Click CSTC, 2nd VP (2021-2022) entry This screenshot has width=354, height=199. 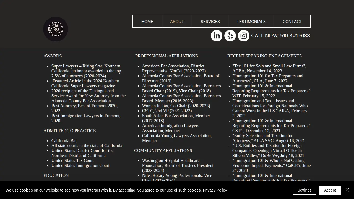(x=167, y=111)
